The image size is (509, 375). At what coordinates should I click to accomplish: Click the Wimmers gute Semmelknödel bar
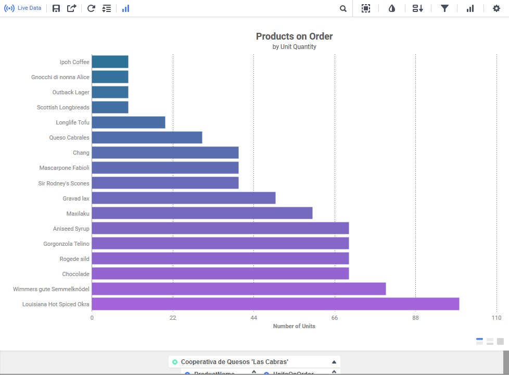coord(238,289)
